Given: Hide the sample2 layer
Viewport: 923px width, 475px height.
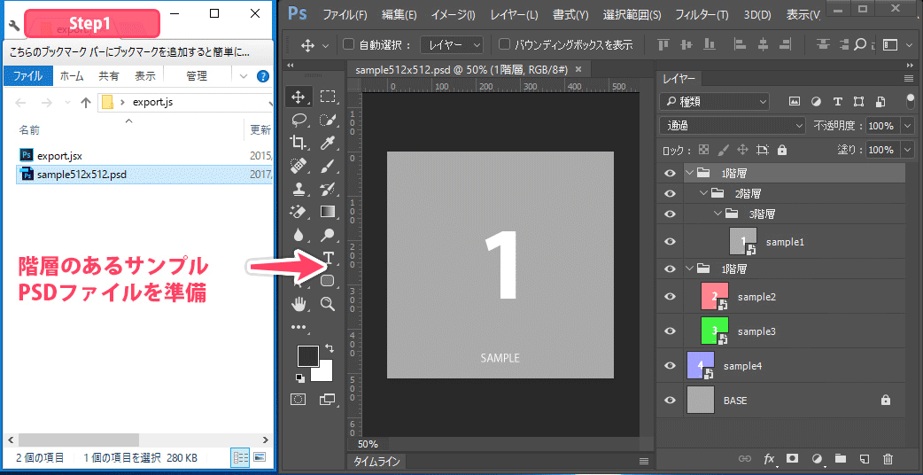Looking at the screenshot, I should [x=670, y=297].
